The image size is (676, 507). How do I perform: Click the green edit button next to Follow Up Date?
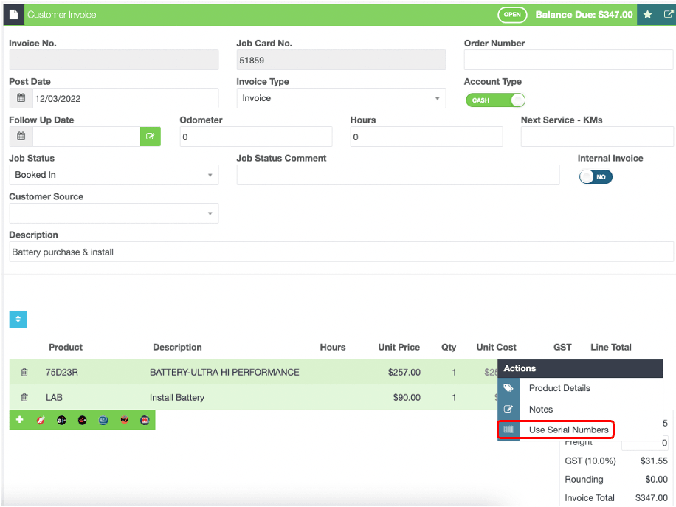pyautogui.click(x=150, y=137)
